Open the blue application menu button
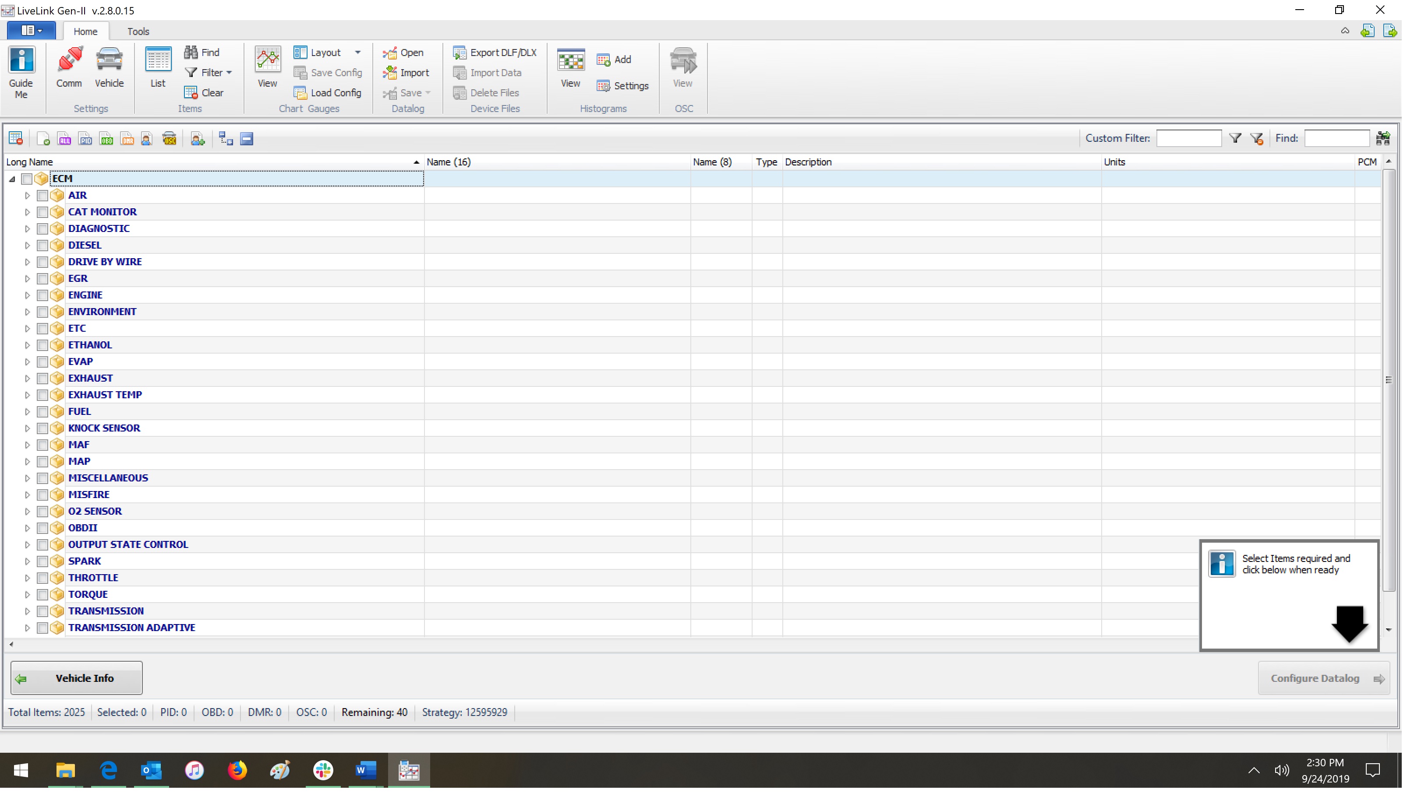Viewport: 1407px width, 793px height. click(x=31, y=31)
